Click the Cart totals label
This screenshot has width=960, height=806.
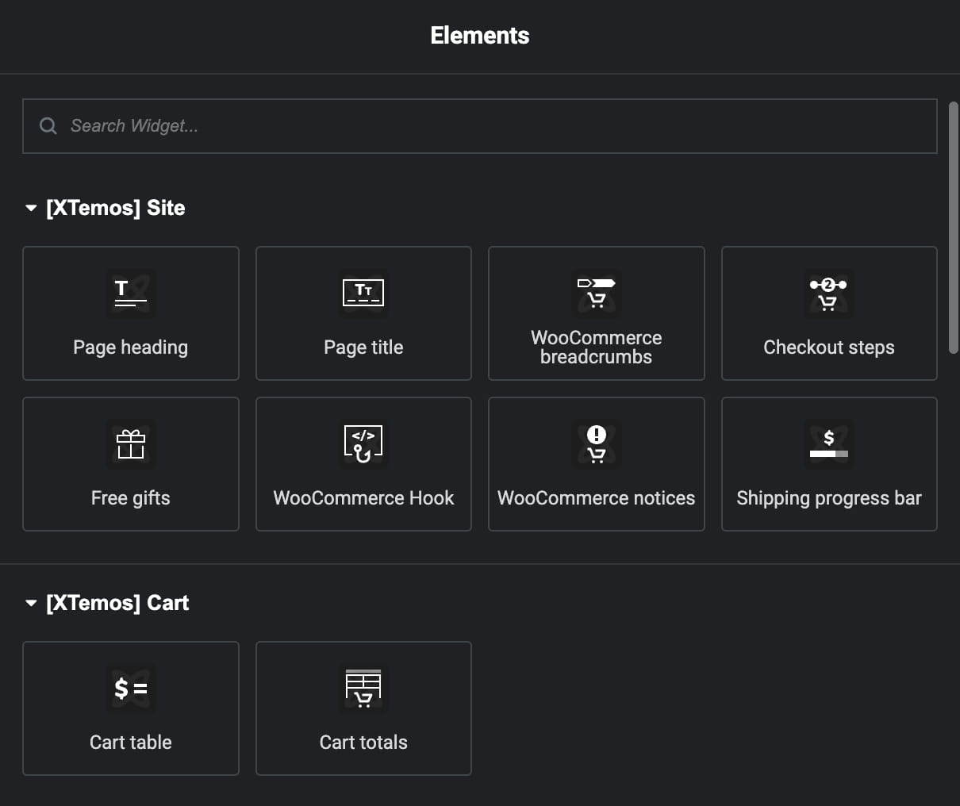click(x=363, y=743)
